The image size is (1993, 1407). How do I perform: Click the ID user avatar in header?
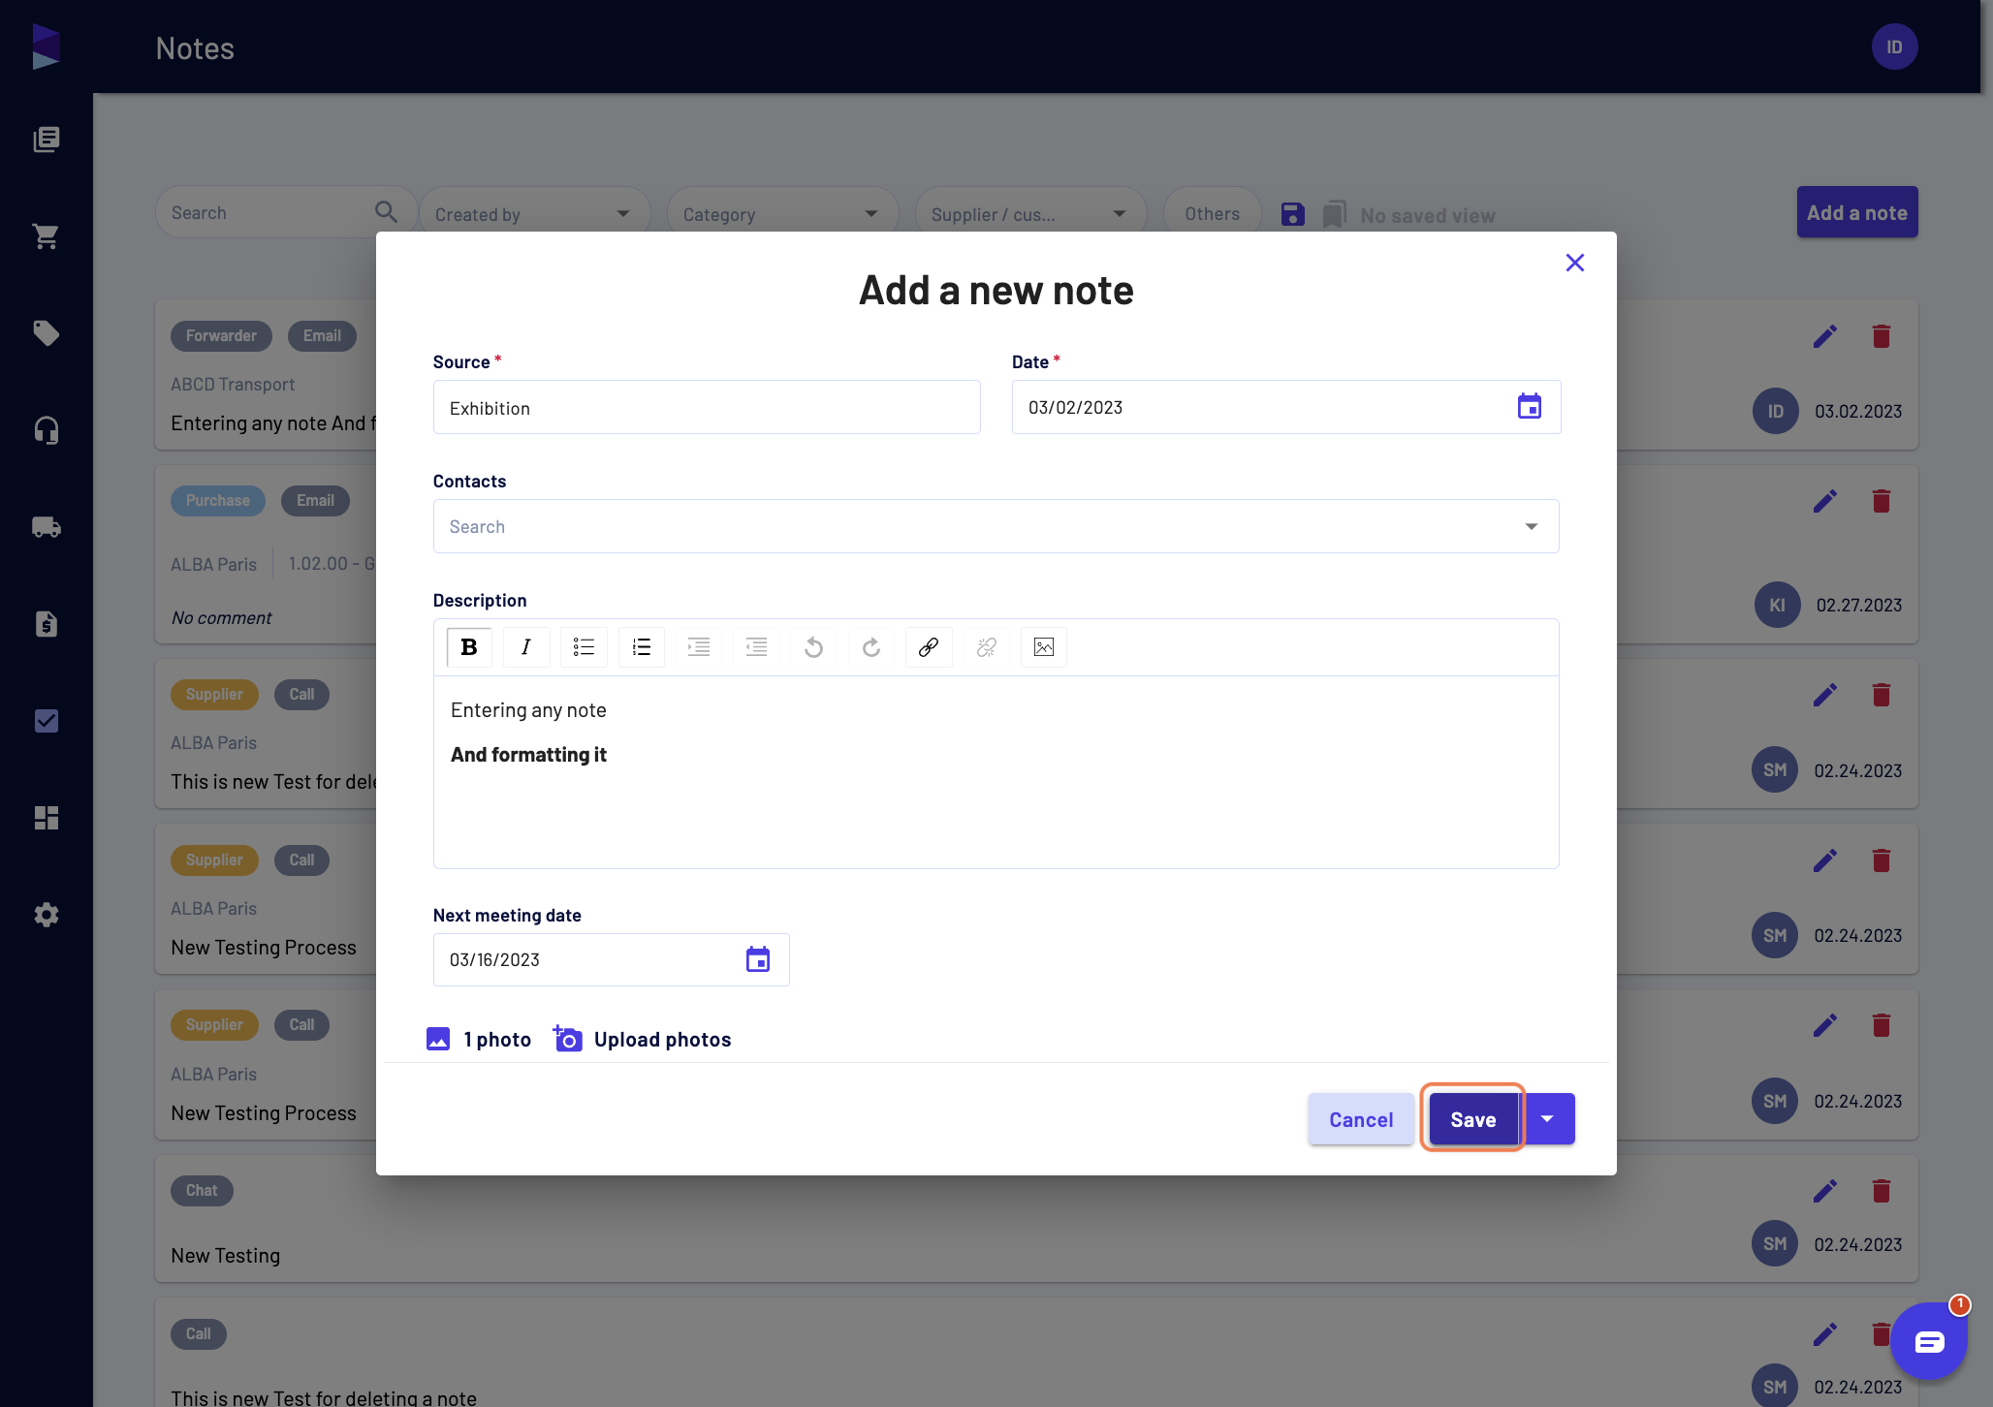[x=1894, y=47]
